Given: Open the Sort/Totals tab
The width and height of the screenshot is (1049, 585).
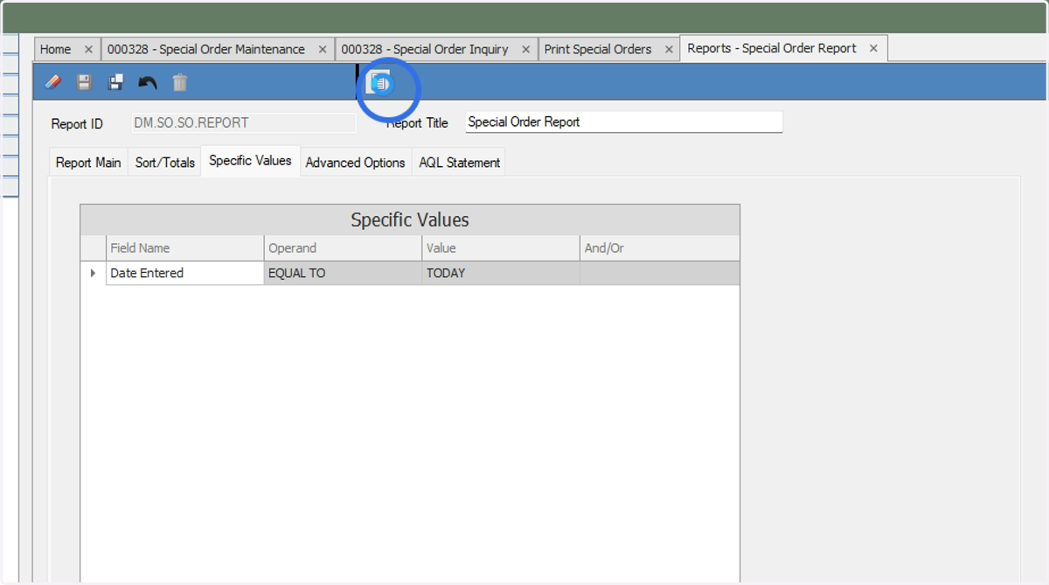Looking at the screenshot, I should 164,163.
